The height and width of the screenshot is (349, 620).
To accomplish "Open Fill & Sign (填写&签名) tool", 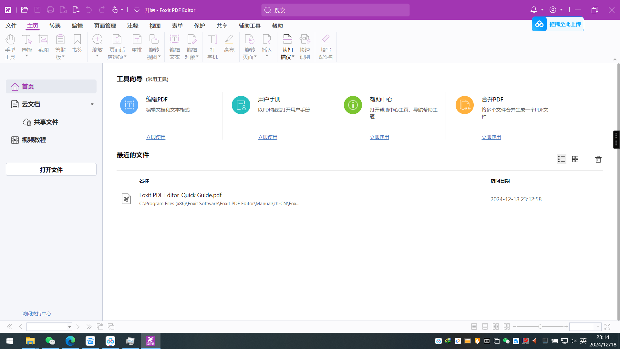I will coord(325,47).
